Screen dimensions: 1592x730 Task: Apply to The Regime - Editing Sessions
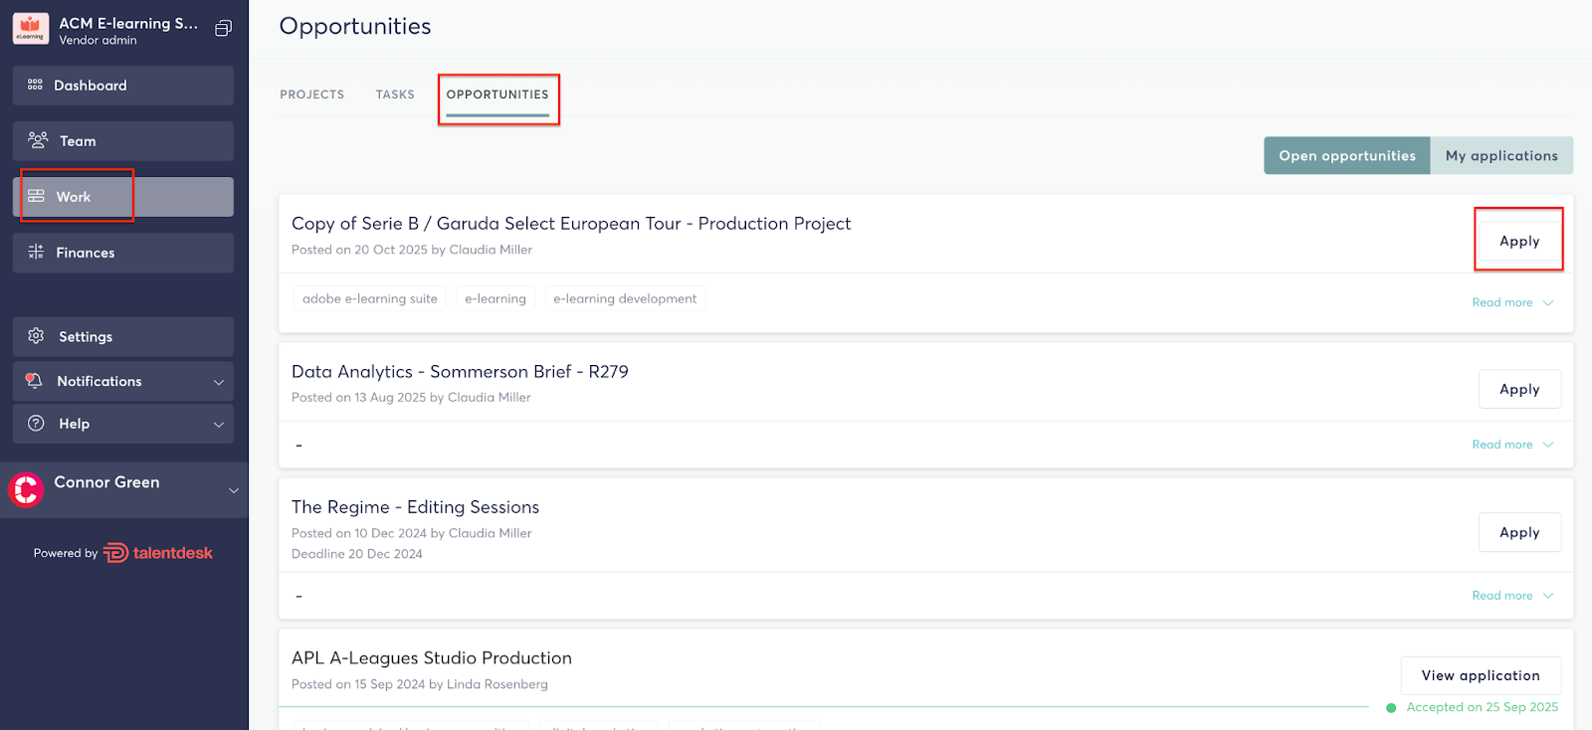tap(1518, 532)
